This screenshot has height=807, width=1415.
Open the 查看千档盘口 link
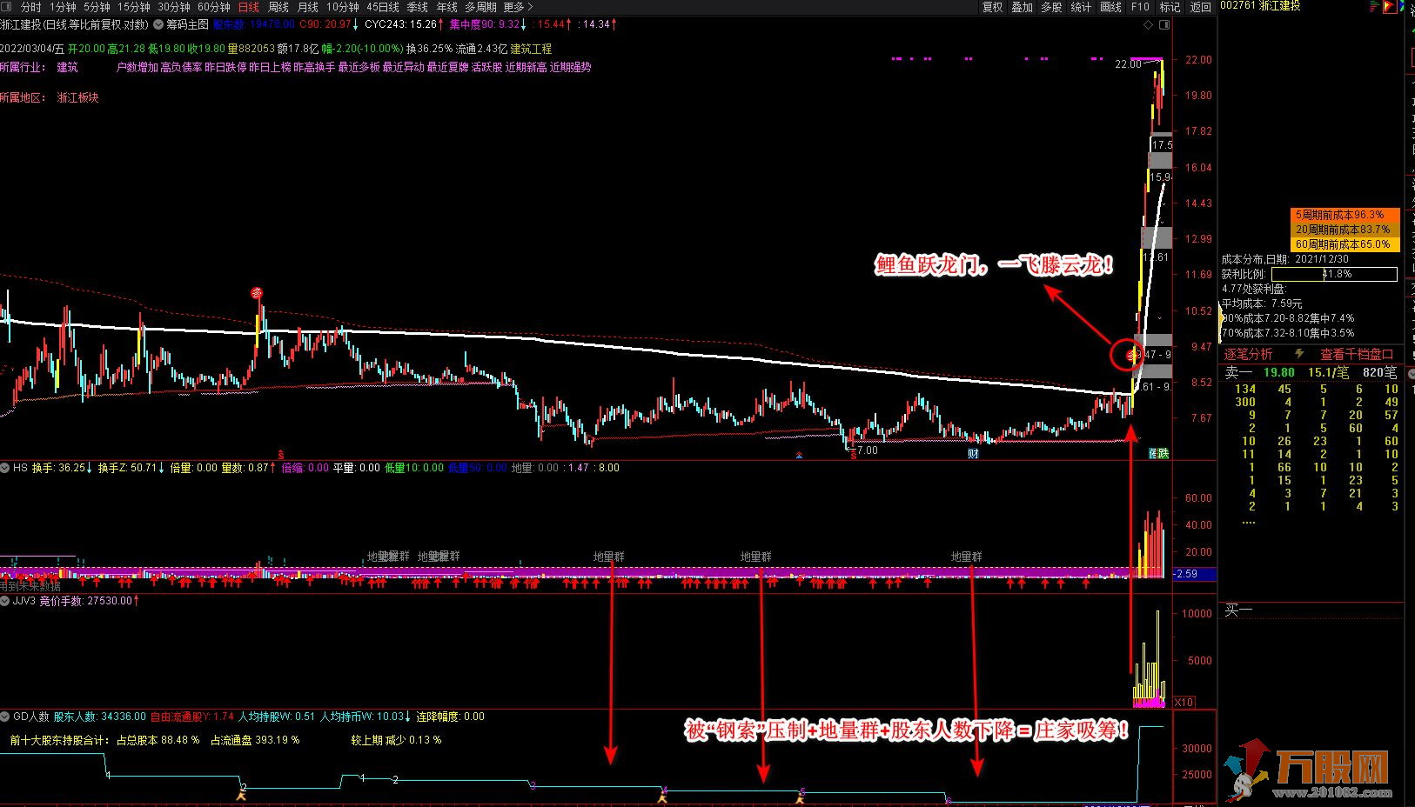coord(1357,354)
